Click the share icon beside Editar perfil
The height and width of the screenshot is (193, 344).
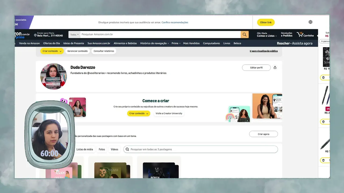pos(275,68)
